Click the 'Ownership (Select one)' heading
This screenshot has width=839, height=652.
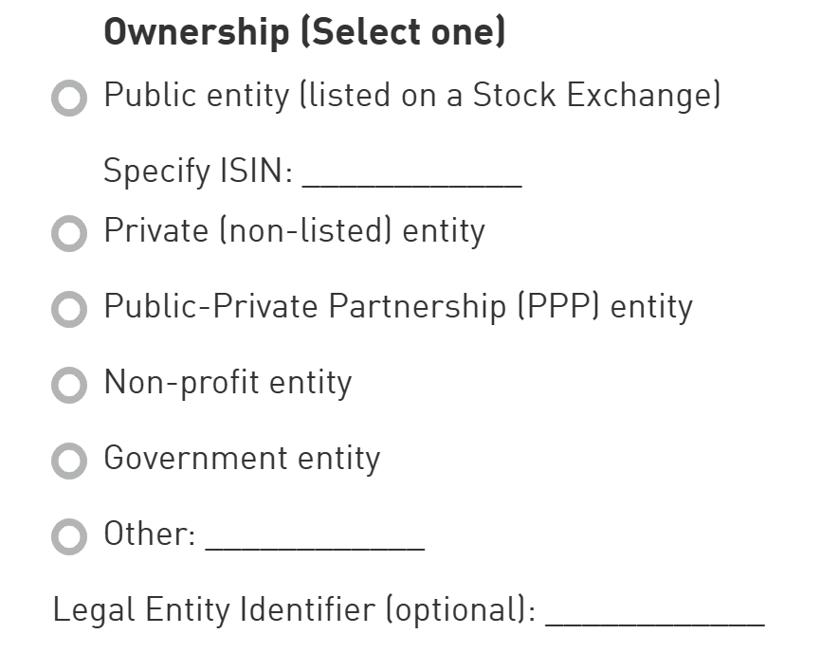(x=304, y=32)
